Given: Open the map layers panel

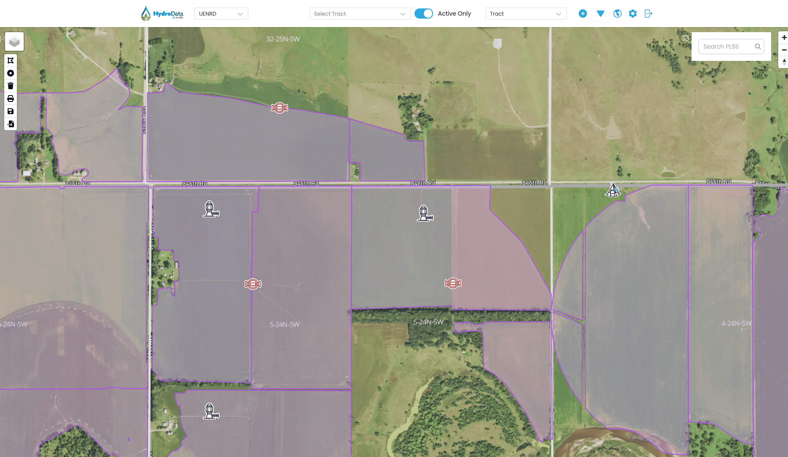Looking at the screenshot, I should 14,42.
